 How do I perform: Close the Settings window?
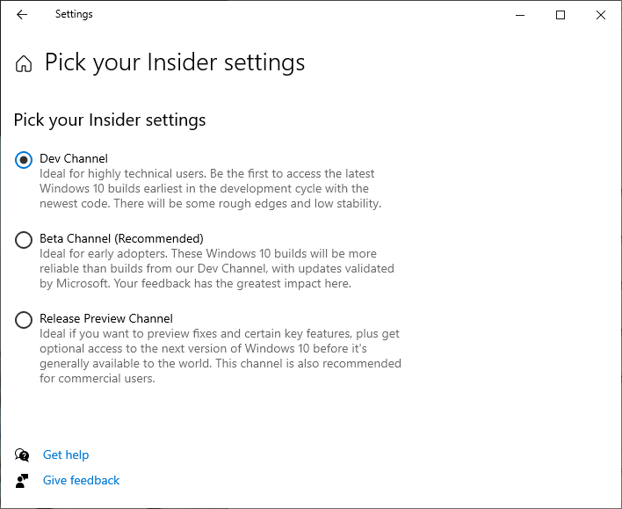tap(601, 15)
